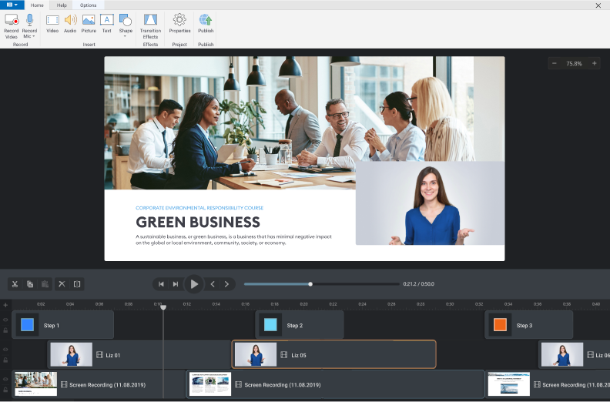Toggle visibility of the Step track
Image resolution: width=610 pixels, height=402 pixels.
(5, 320)
